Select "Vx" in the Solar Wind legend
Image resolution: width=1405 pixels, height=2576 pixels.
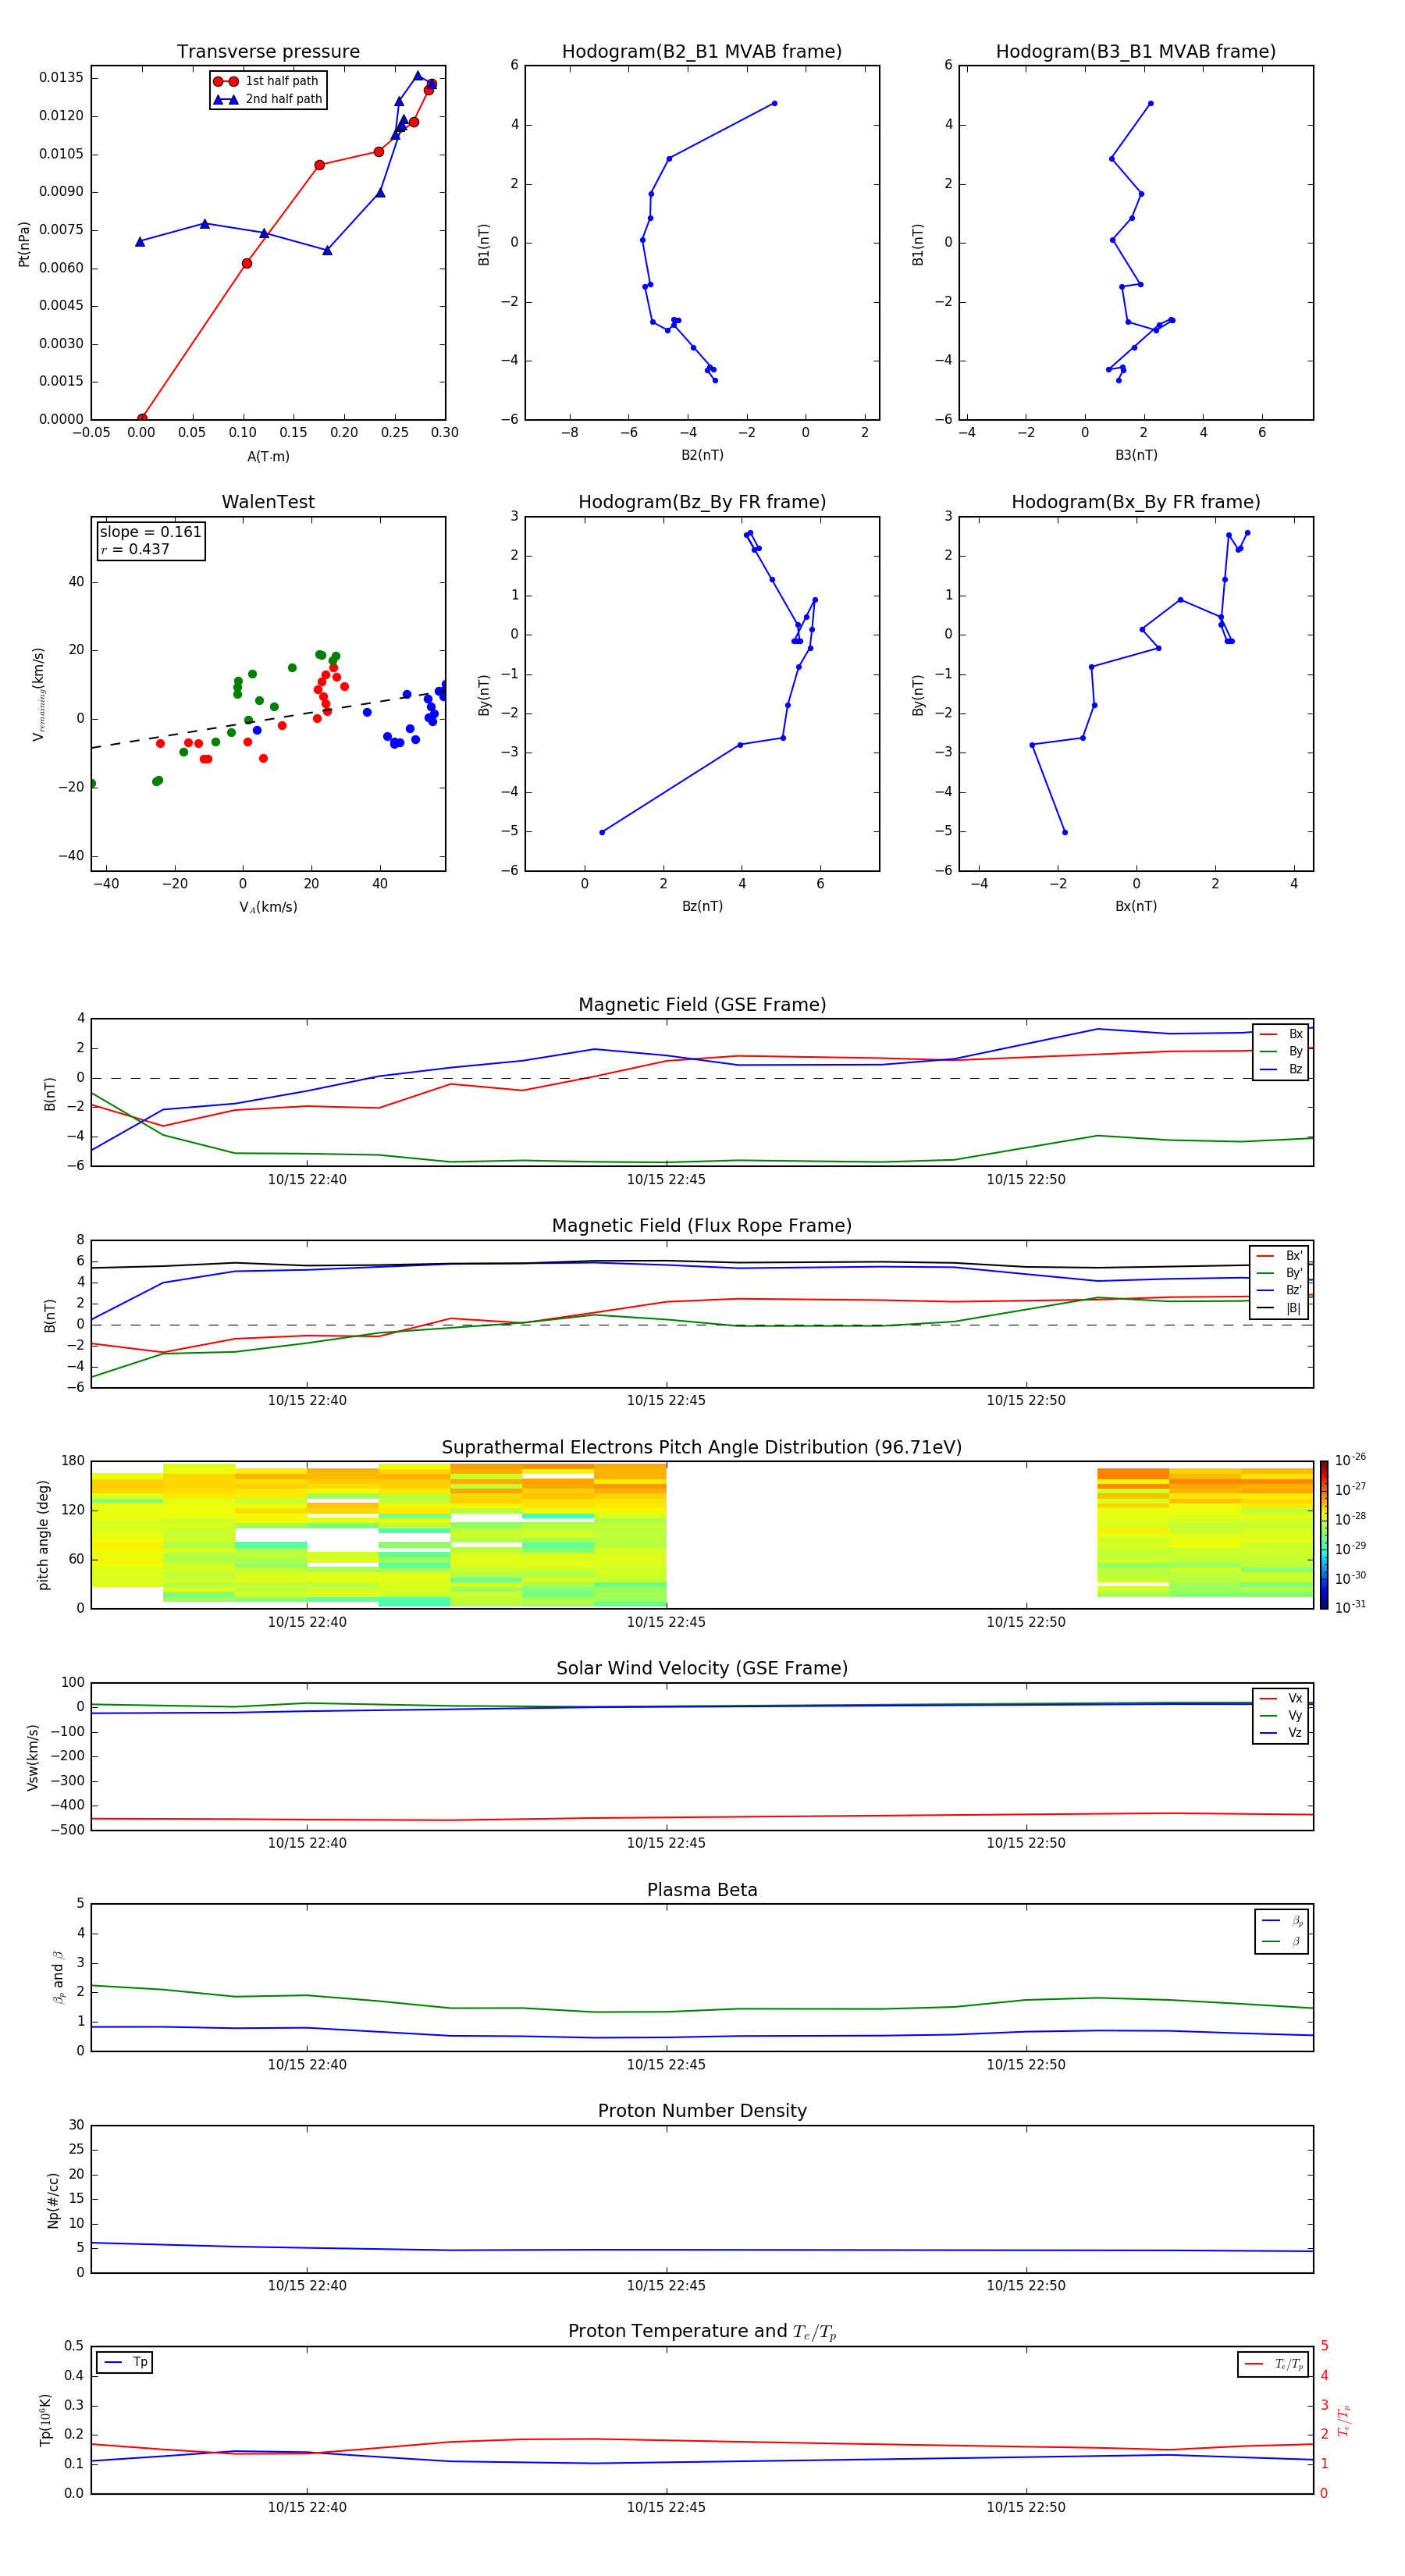click(x=1281, y=1698)
